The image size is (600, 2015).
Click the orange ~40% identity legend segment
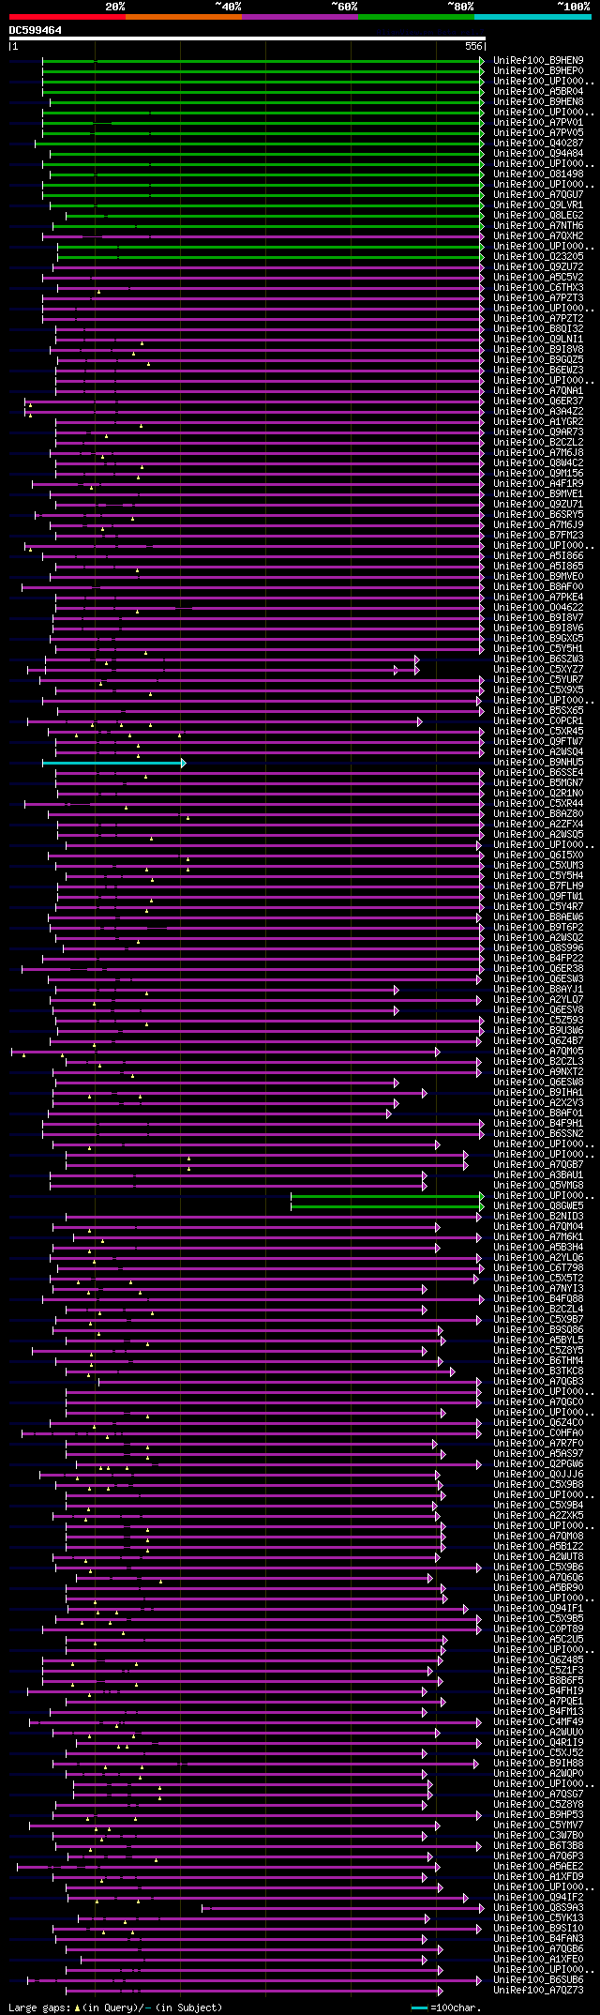click(x=184, y=17)
